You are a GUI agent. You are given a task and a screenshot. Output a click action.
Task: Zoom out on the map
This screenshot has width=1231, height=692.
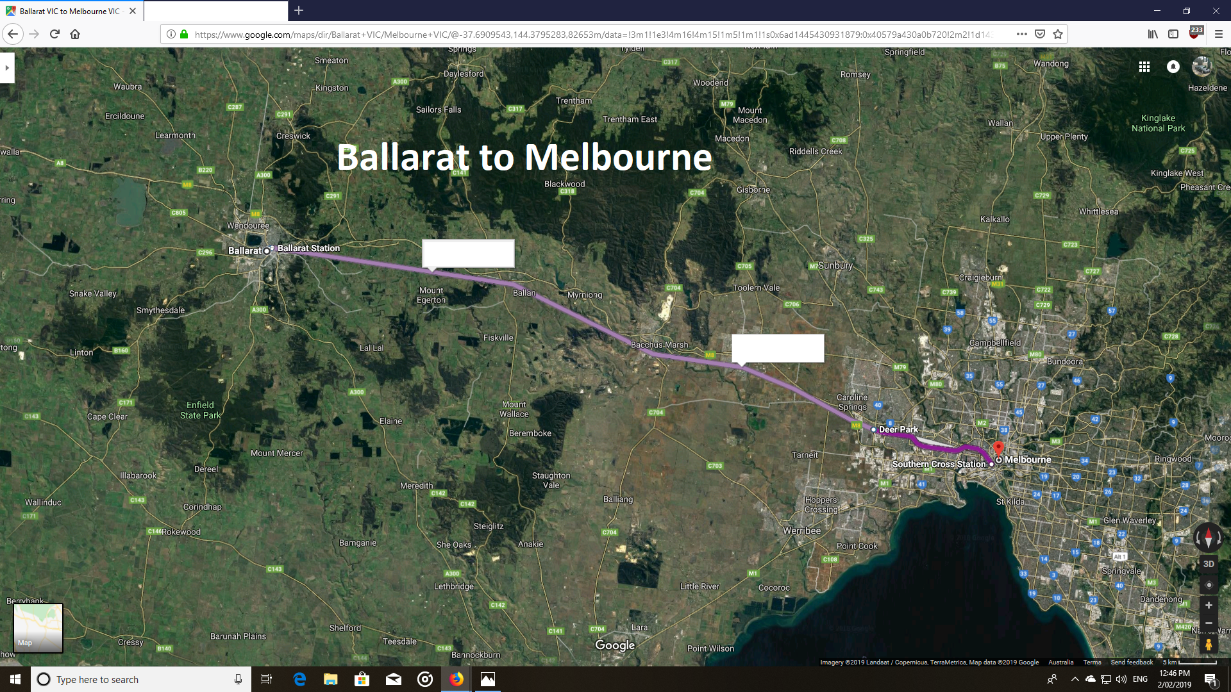pos(1209,623)
